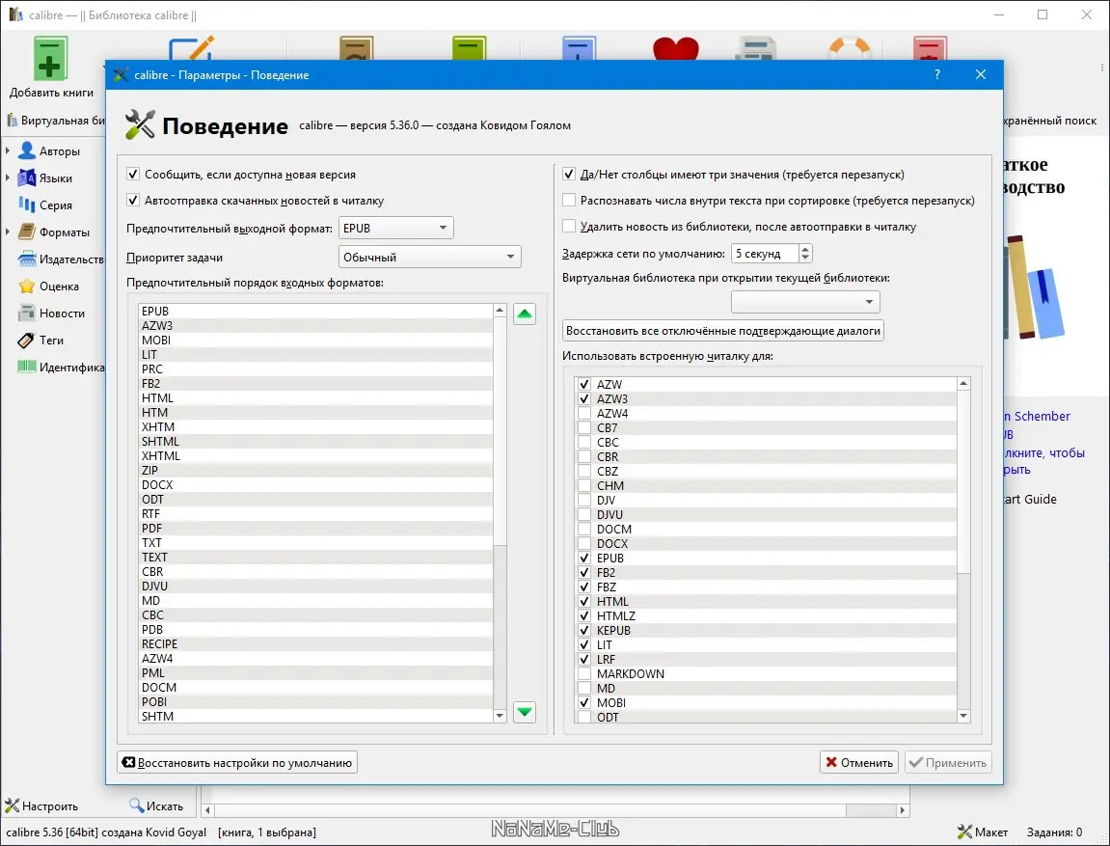Move selected input format down

[524, 712]
